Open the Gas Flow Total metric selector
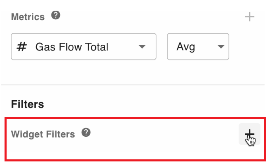The height and width of the screenshot is (168, 272). (83, 47)
